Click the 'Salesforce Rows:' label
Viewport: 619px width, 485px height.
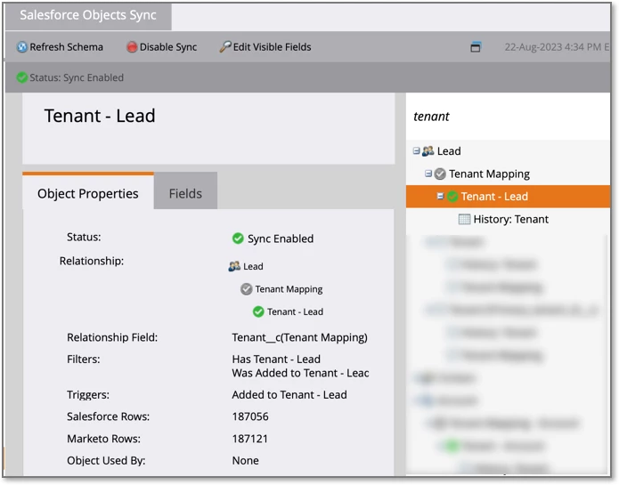coord(108,416)
